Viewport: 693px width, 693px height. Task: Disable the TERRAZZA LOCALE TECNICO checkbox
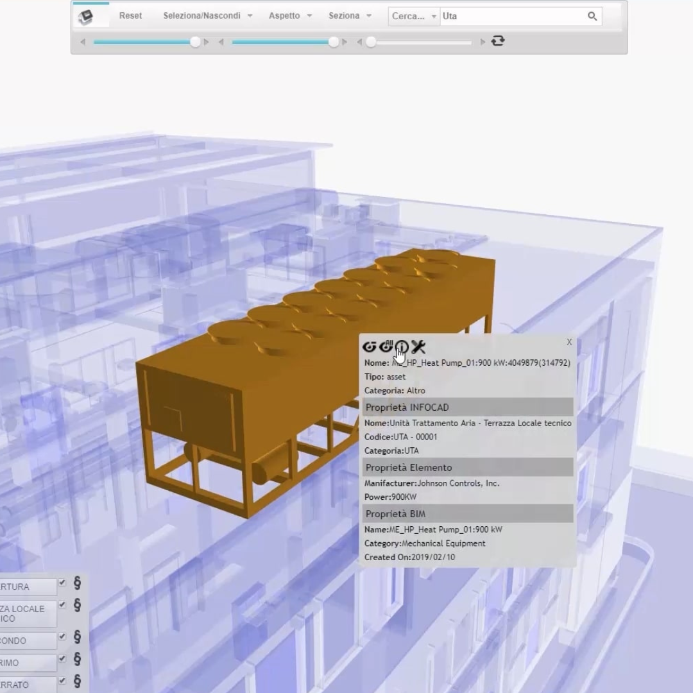click(62, 604)
